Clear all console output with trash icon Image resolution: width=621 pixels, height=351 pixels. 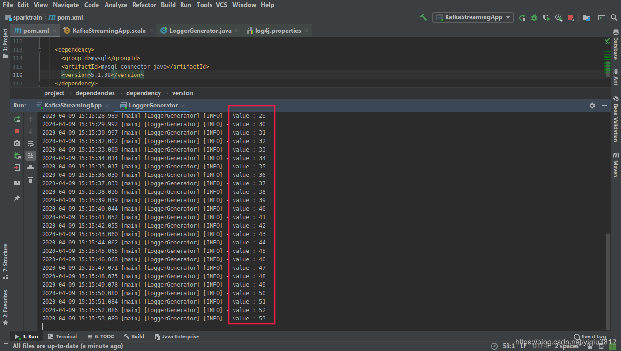point(30,180)
